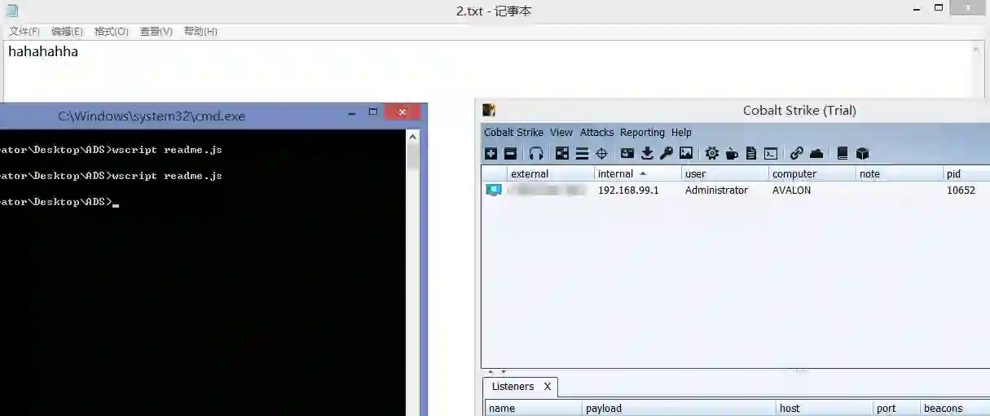Image resolution: width=990 pixels, height=416 pixels.
Task: Sort sessions by external column
Action: 550,173
